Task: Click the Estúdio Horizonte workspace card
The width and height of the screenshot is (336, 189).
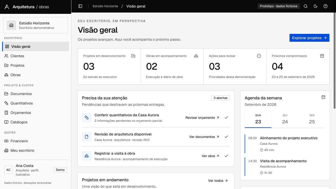Action: pyautogui.click(x=35, y=25)
